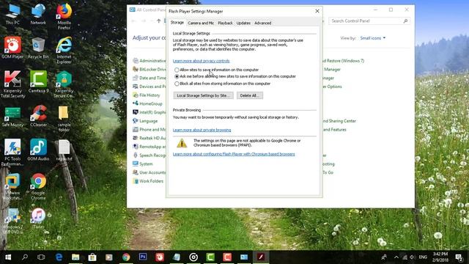The height and width of the screenshot is (264, 469).
Task: Open the sample folder on desktop
Action: pos(64,119)
